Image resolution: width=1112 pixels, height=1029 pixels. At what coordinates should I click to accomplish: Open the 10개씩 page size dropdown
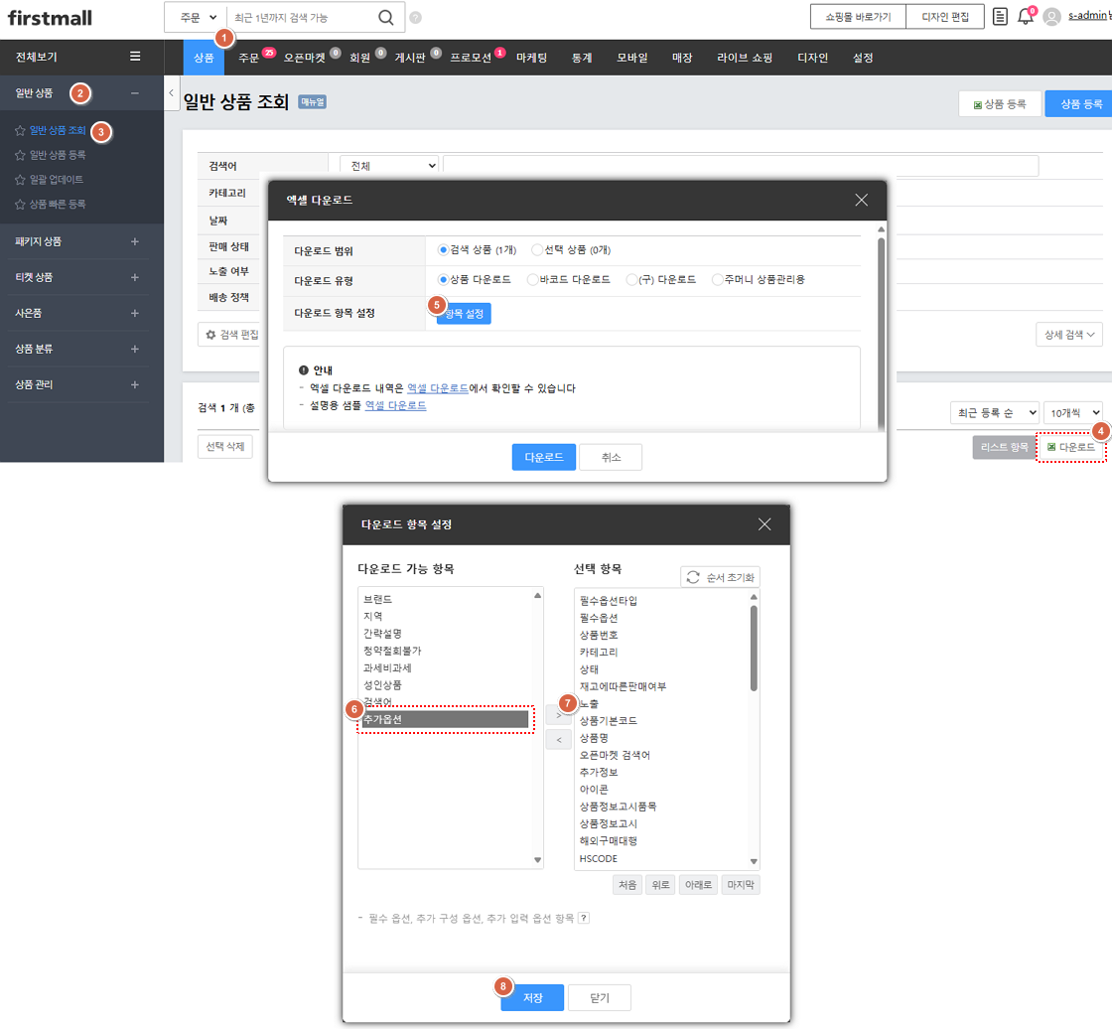(x=1073, y=413)
